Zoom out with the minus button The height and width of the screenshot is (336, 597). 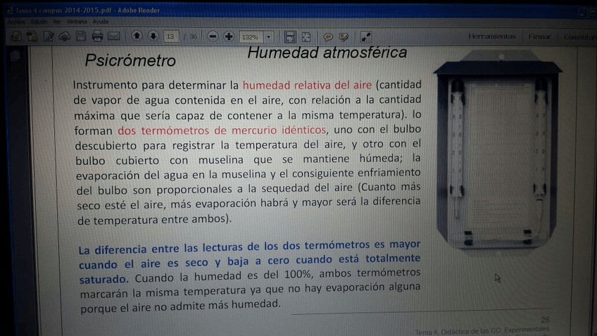(x=213, y=37)
